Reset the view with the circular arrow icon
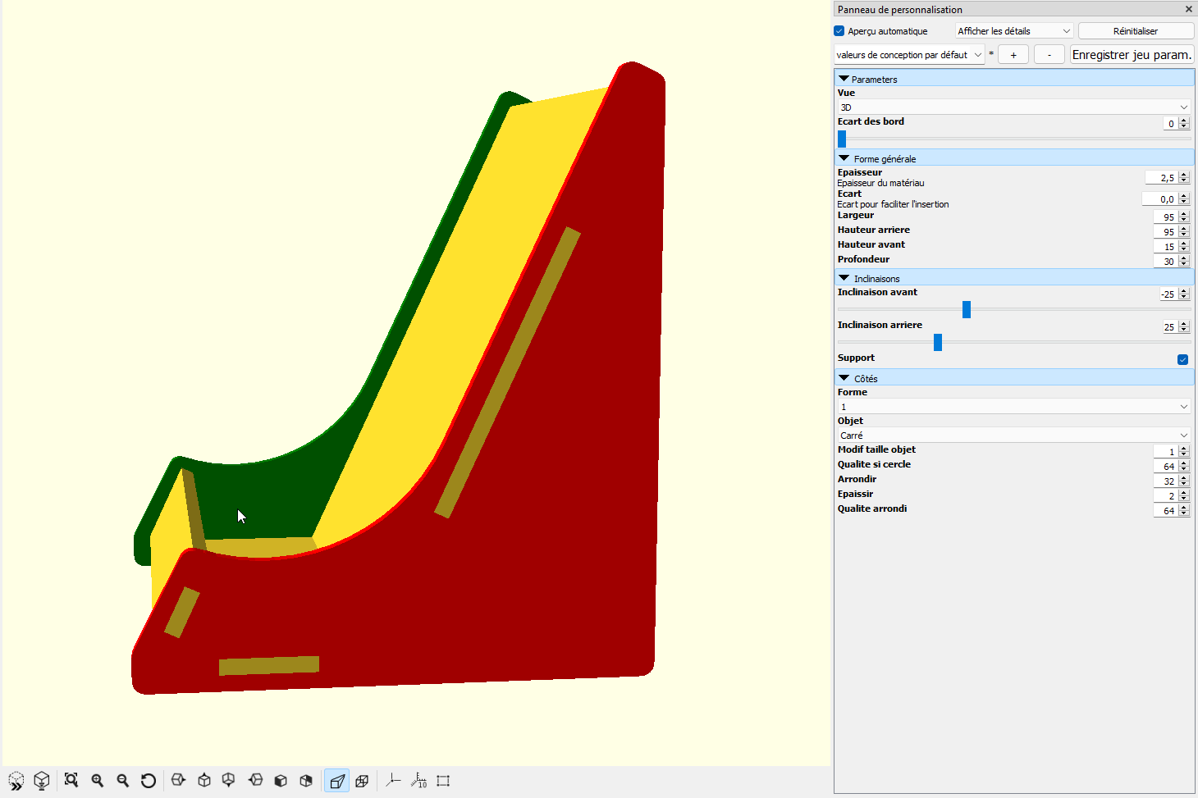Screen dimensions: 1198x798 (x=149, y=781)
